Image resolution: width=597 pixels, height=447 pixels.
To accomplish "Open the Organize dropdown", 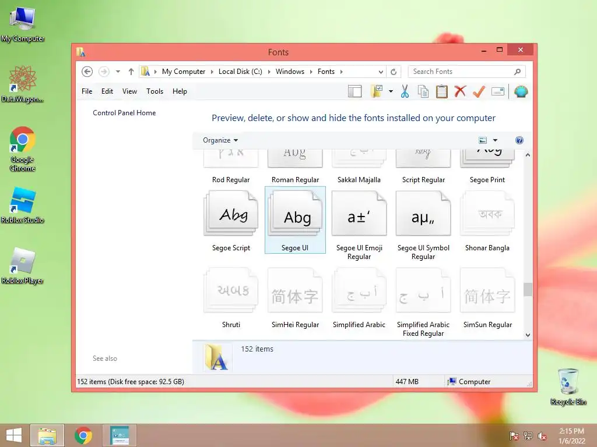I will (x=220, y=140).
